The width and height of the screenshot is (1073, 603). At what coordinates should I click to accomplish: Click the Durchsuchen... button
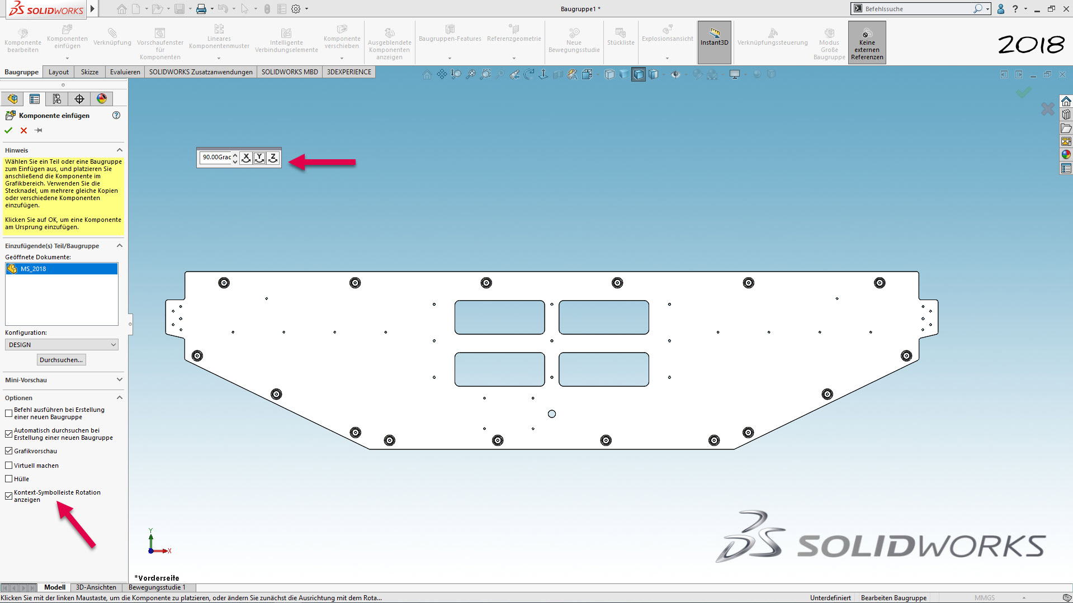[x=62, y=360]
